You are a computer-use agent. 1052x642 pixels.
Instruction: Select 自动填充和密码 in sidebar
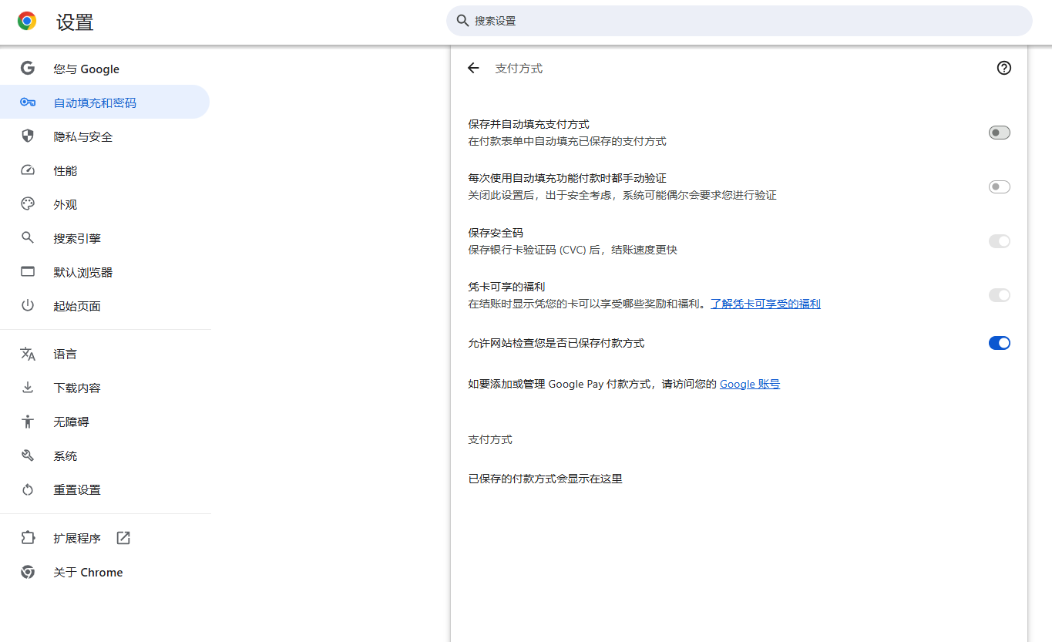pyautogui.click(x=105, y=103)
